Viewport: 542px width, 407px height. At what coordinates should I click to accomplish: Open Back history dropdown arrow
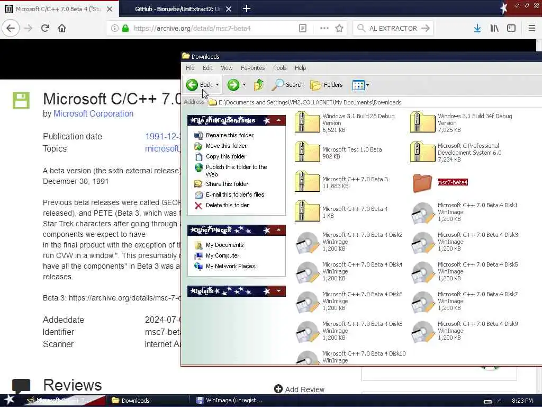click(218, 85)
